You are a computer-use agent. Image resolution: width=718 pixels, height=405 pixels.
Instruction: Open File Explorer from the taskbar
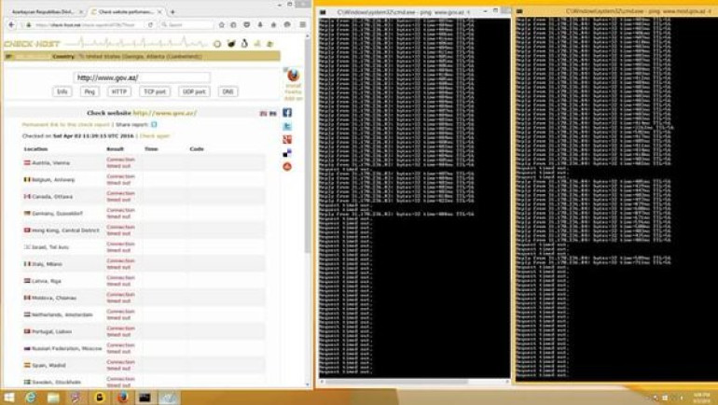click(x=53, y=398)
